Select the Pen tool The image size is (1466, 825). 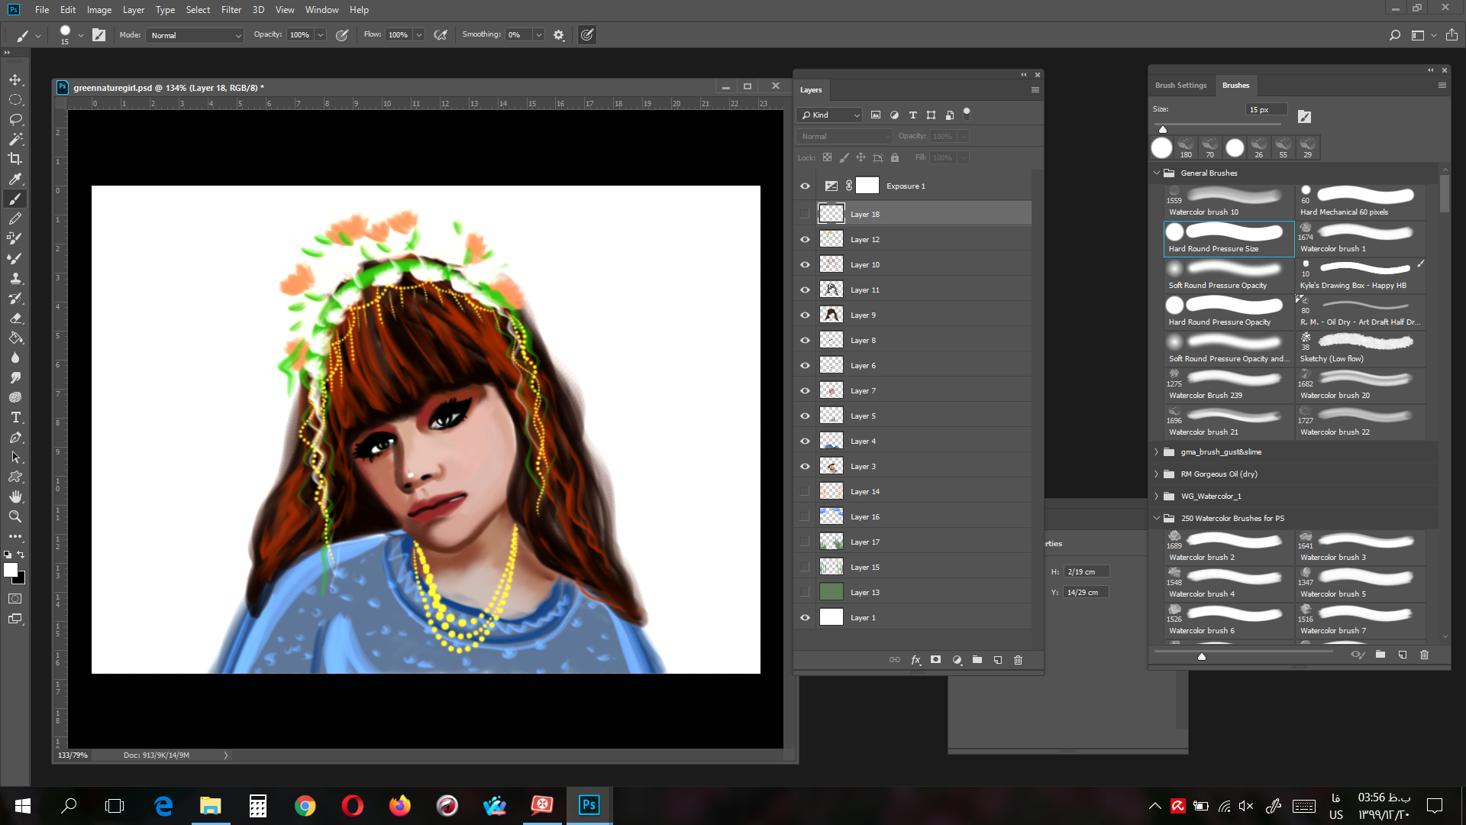(x=15, y=437)
